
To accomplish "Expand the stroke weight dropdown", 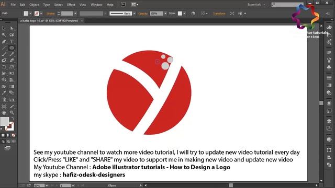I will (x=75, y=14).
